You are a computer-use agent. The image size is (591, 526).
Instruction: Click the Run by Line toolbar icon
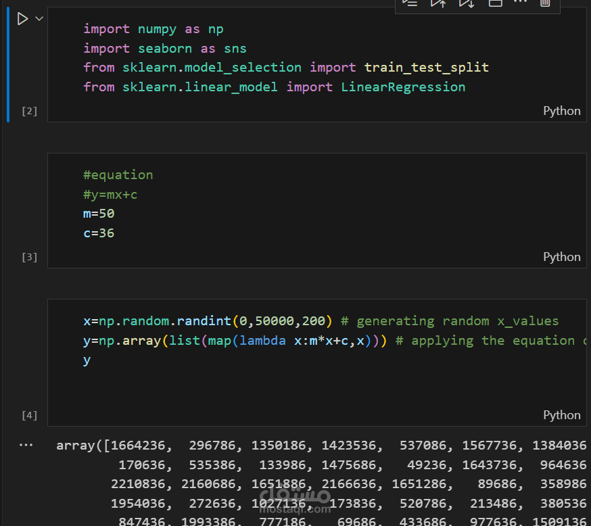pos(410,3)
